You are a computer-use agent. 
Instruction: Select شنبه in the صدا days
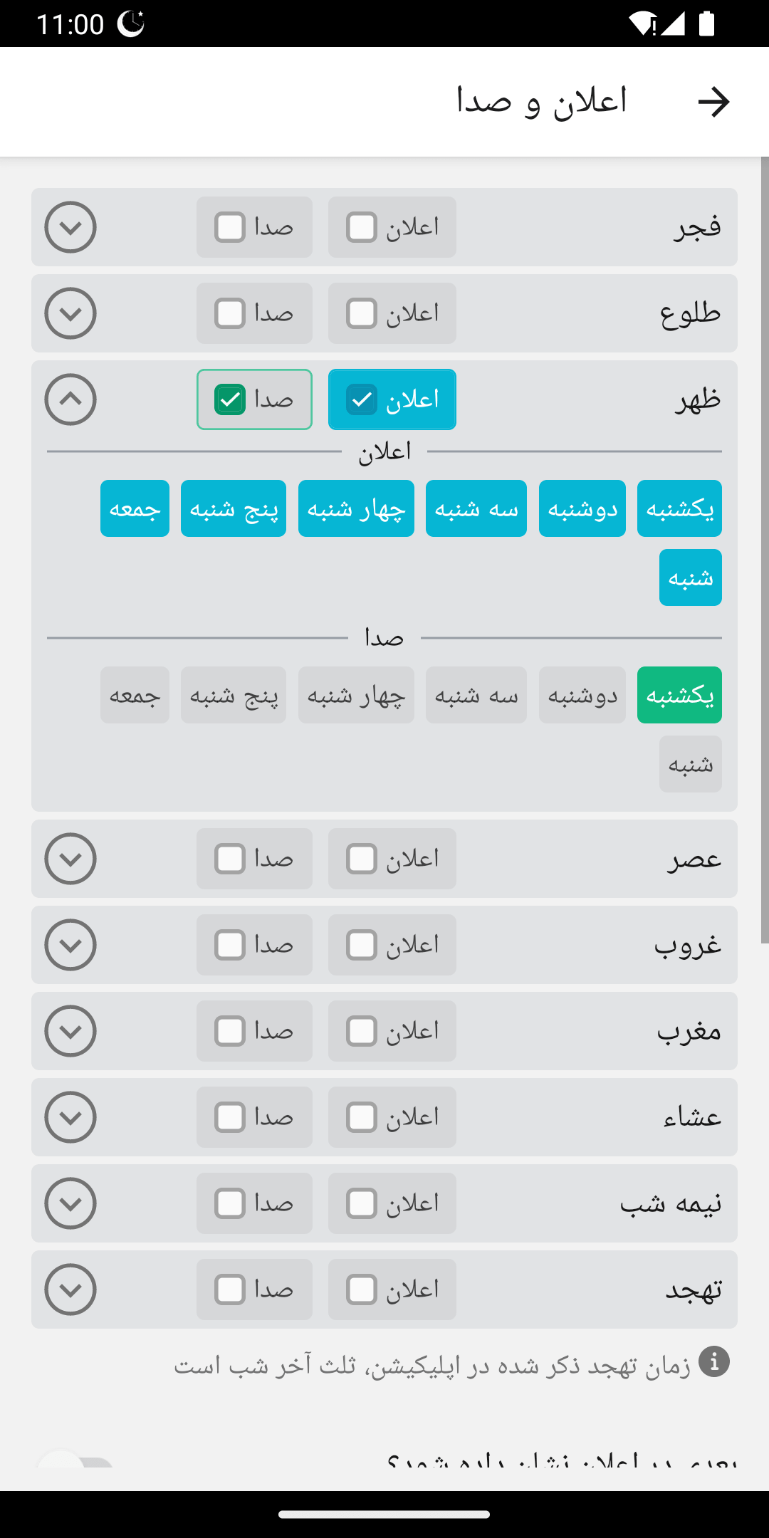[690, 764]
